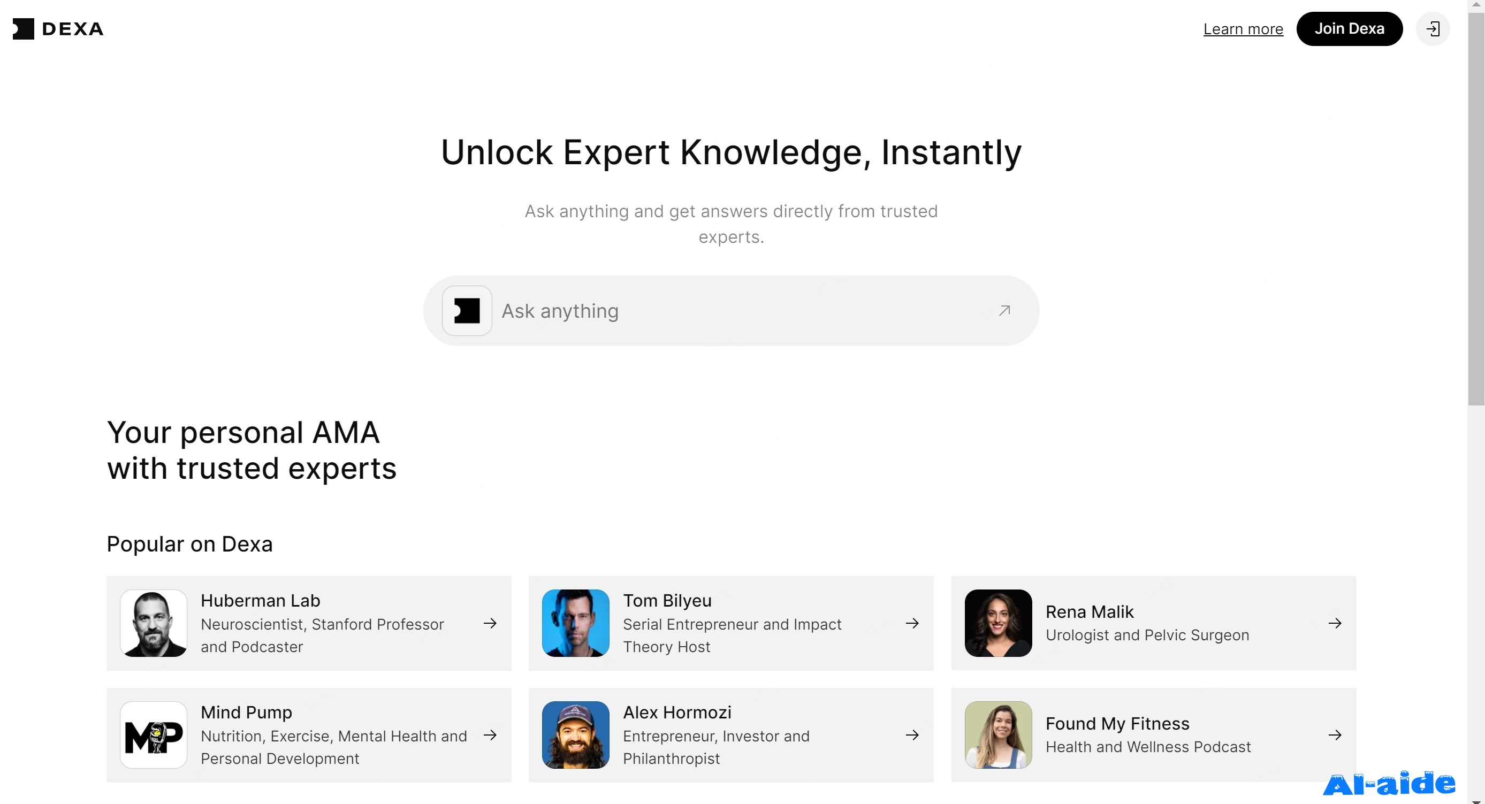Open the Learn more link
The image size is (1485, 804).
pyautogui.click(x=1243, y=29)
